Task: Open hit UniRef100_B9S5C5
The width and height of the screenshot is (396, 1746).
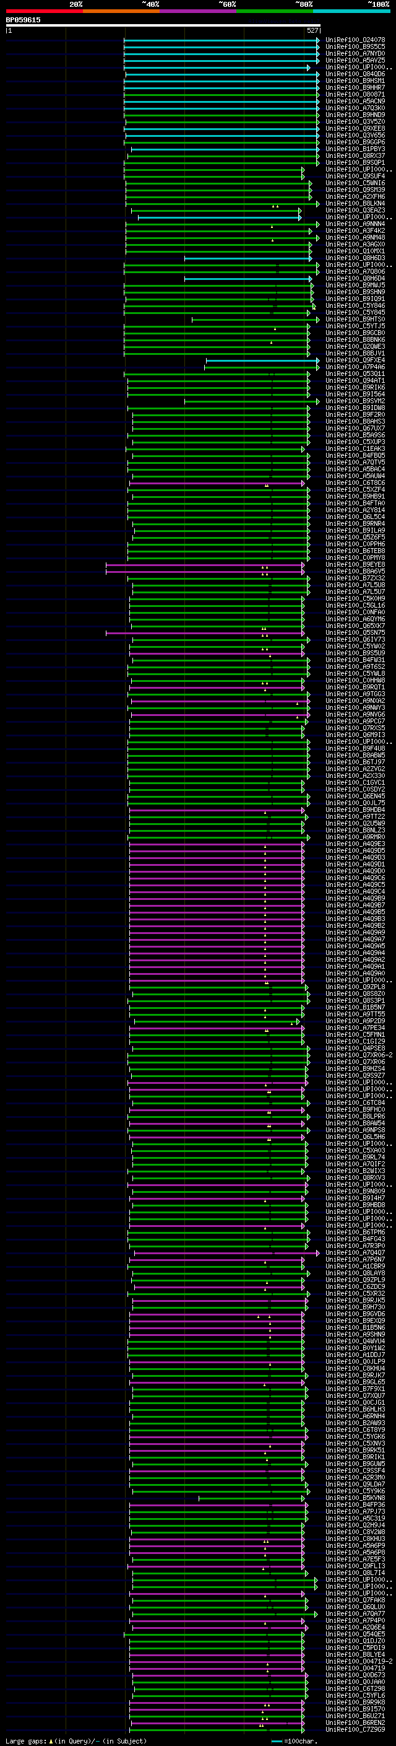Action: [x=355, y=47]
